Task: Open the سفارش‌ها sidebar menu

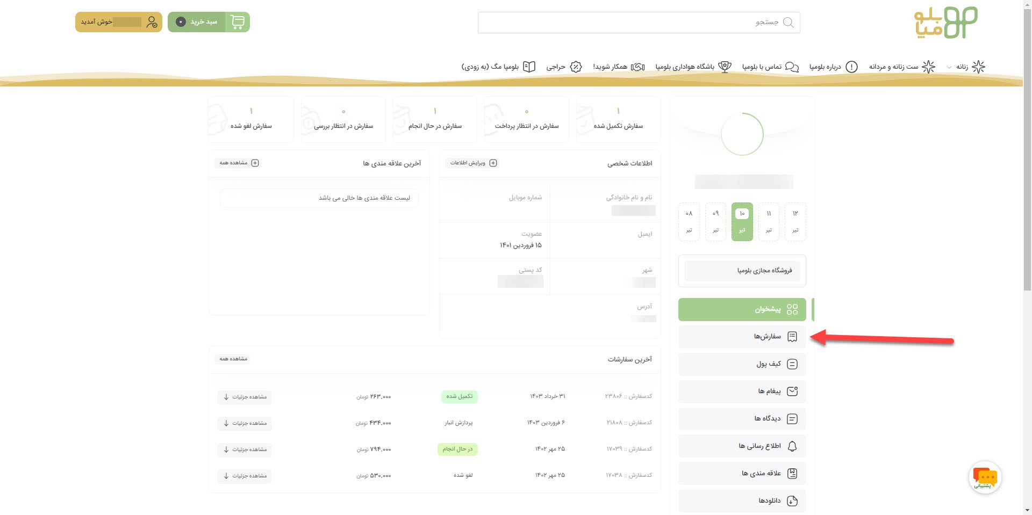Action: (x=742, y=337)
